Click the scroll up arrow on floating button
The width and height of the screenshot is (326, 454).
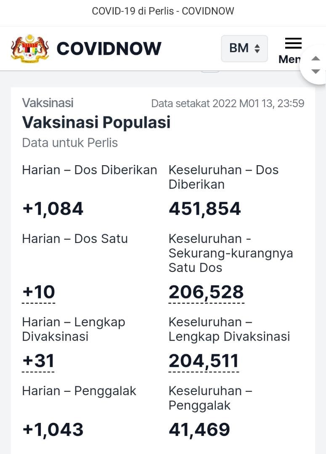(x=315, y=58)
